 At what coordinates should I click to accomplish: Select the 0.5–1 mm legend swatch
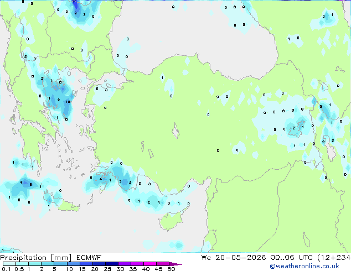coord(22,264)
